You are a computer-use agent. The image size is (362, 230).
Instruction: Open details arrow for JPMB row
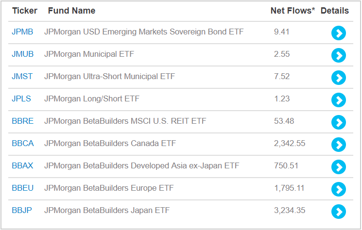click(x=338, y=33)
